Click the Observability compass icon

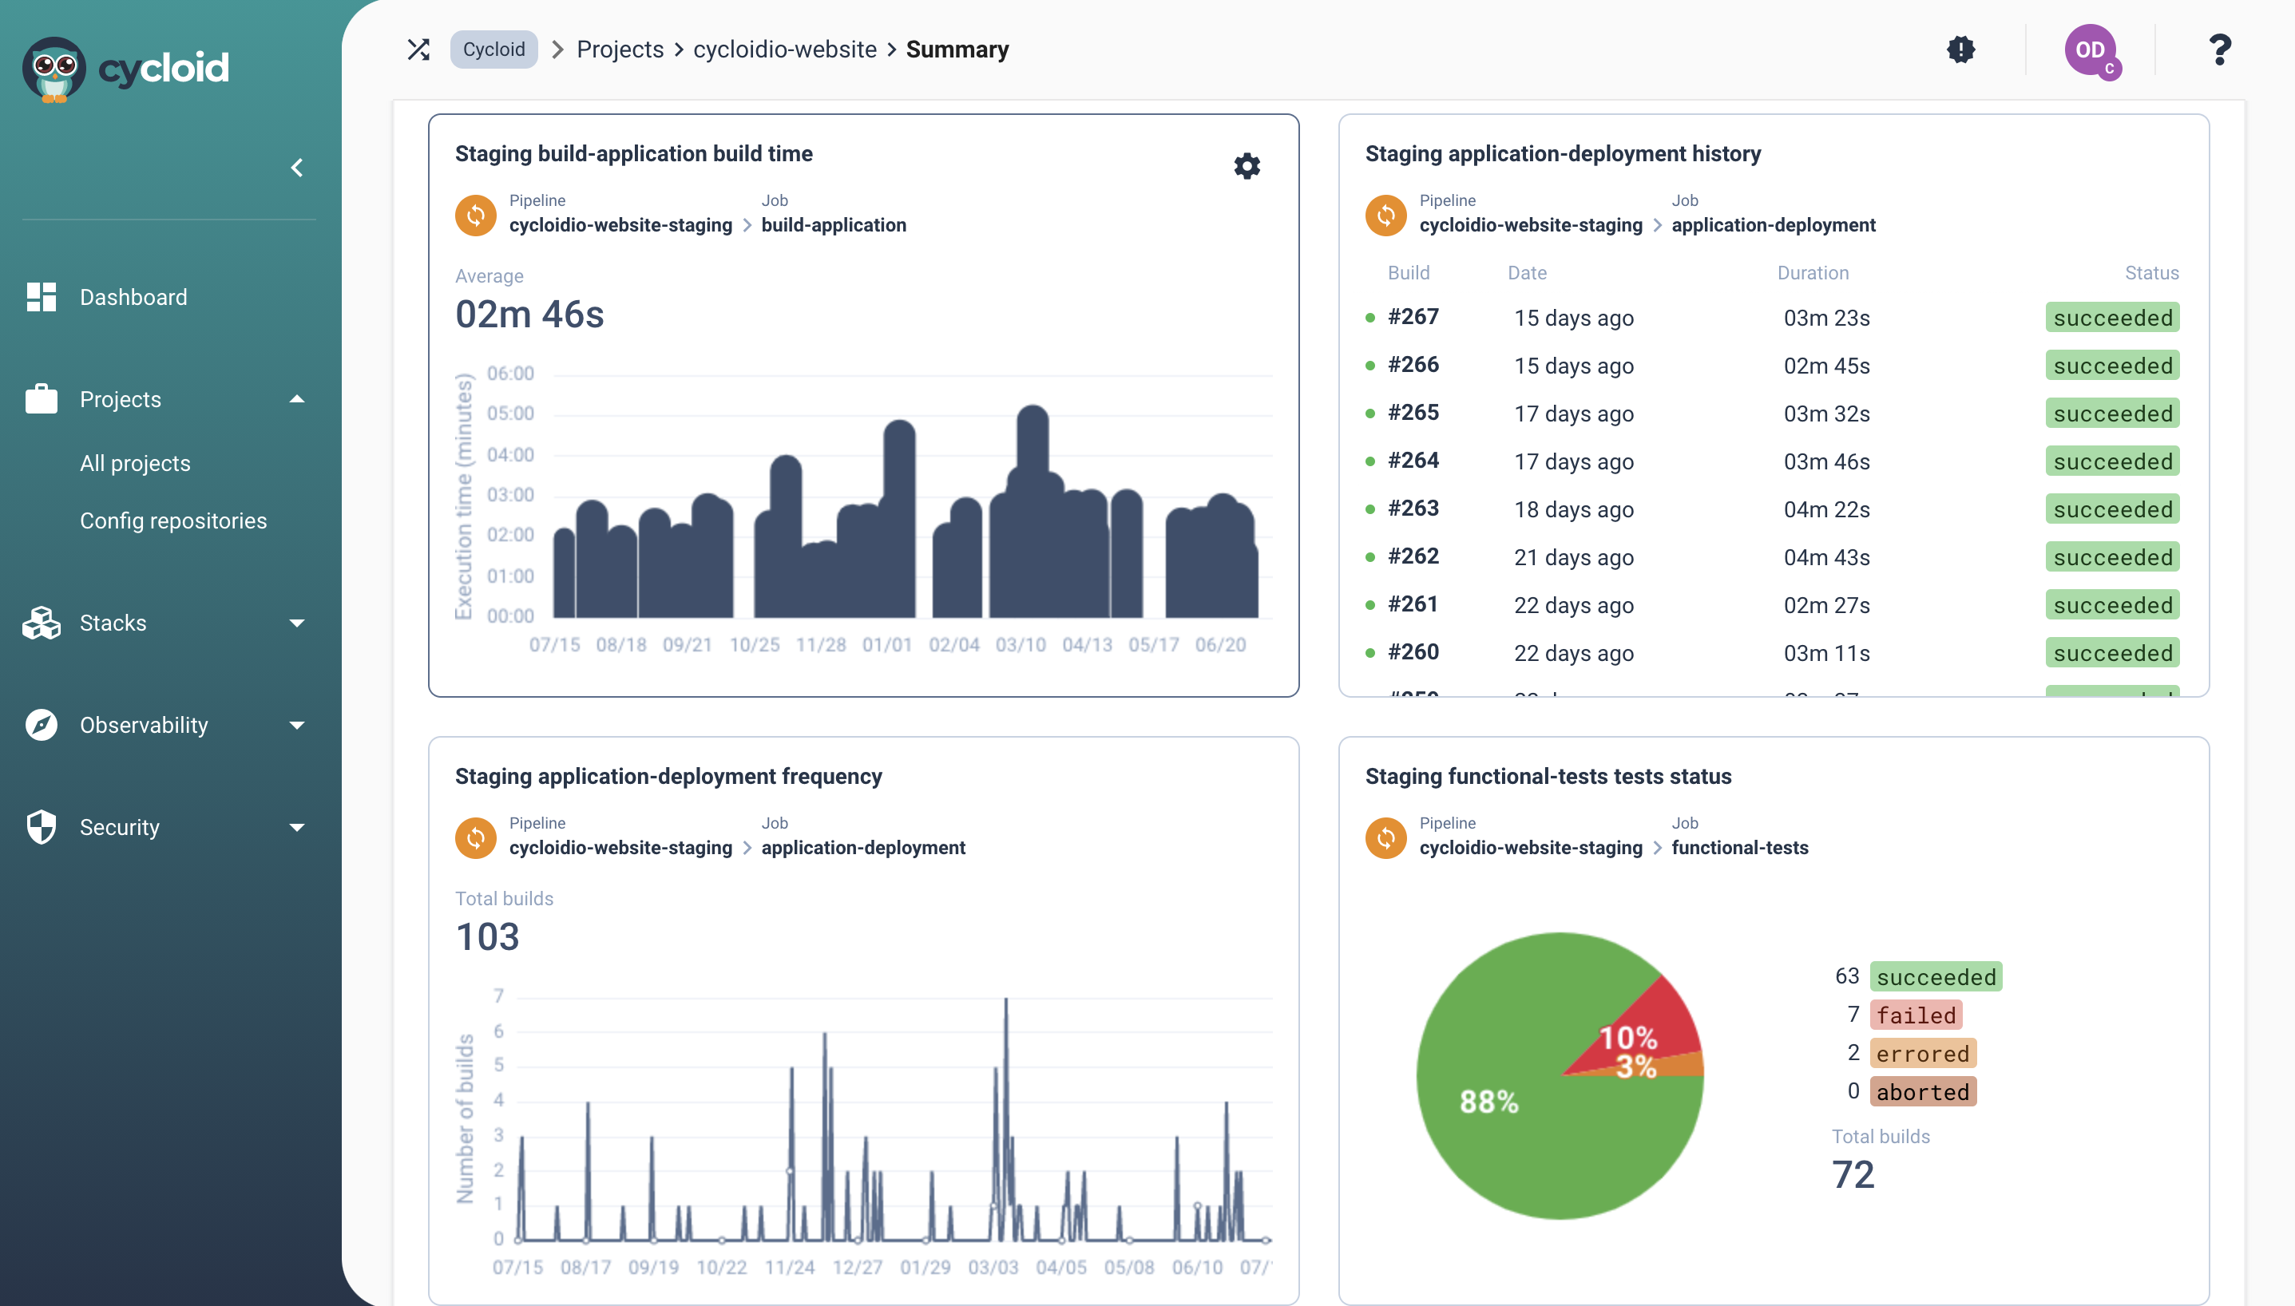[42, 725]
